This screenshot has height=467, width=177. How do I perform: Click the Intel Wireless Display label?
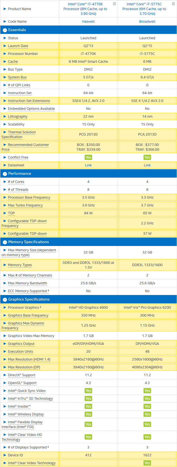pos(26,414)
